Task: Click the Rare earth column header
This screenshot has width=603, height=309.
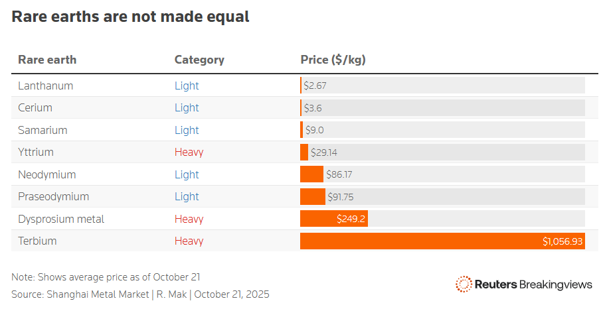Action: pyautogui.click(x=47, y=60)
